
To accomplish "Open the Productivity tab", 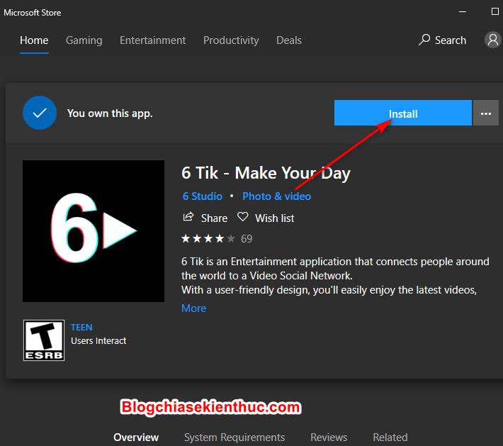I will click(x=231, y=40).
